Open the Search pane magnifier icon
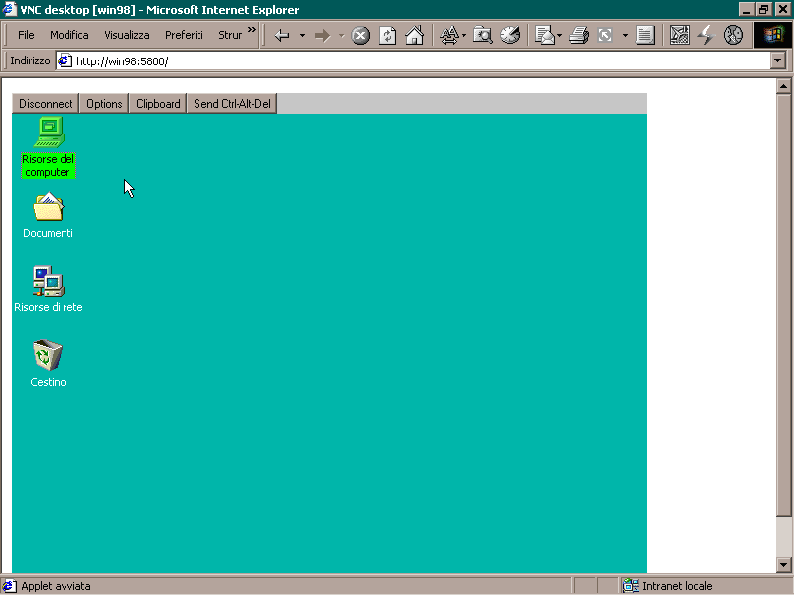Viewport: 794px width, 595px height. pyautogui.click(x=483, y=35)
